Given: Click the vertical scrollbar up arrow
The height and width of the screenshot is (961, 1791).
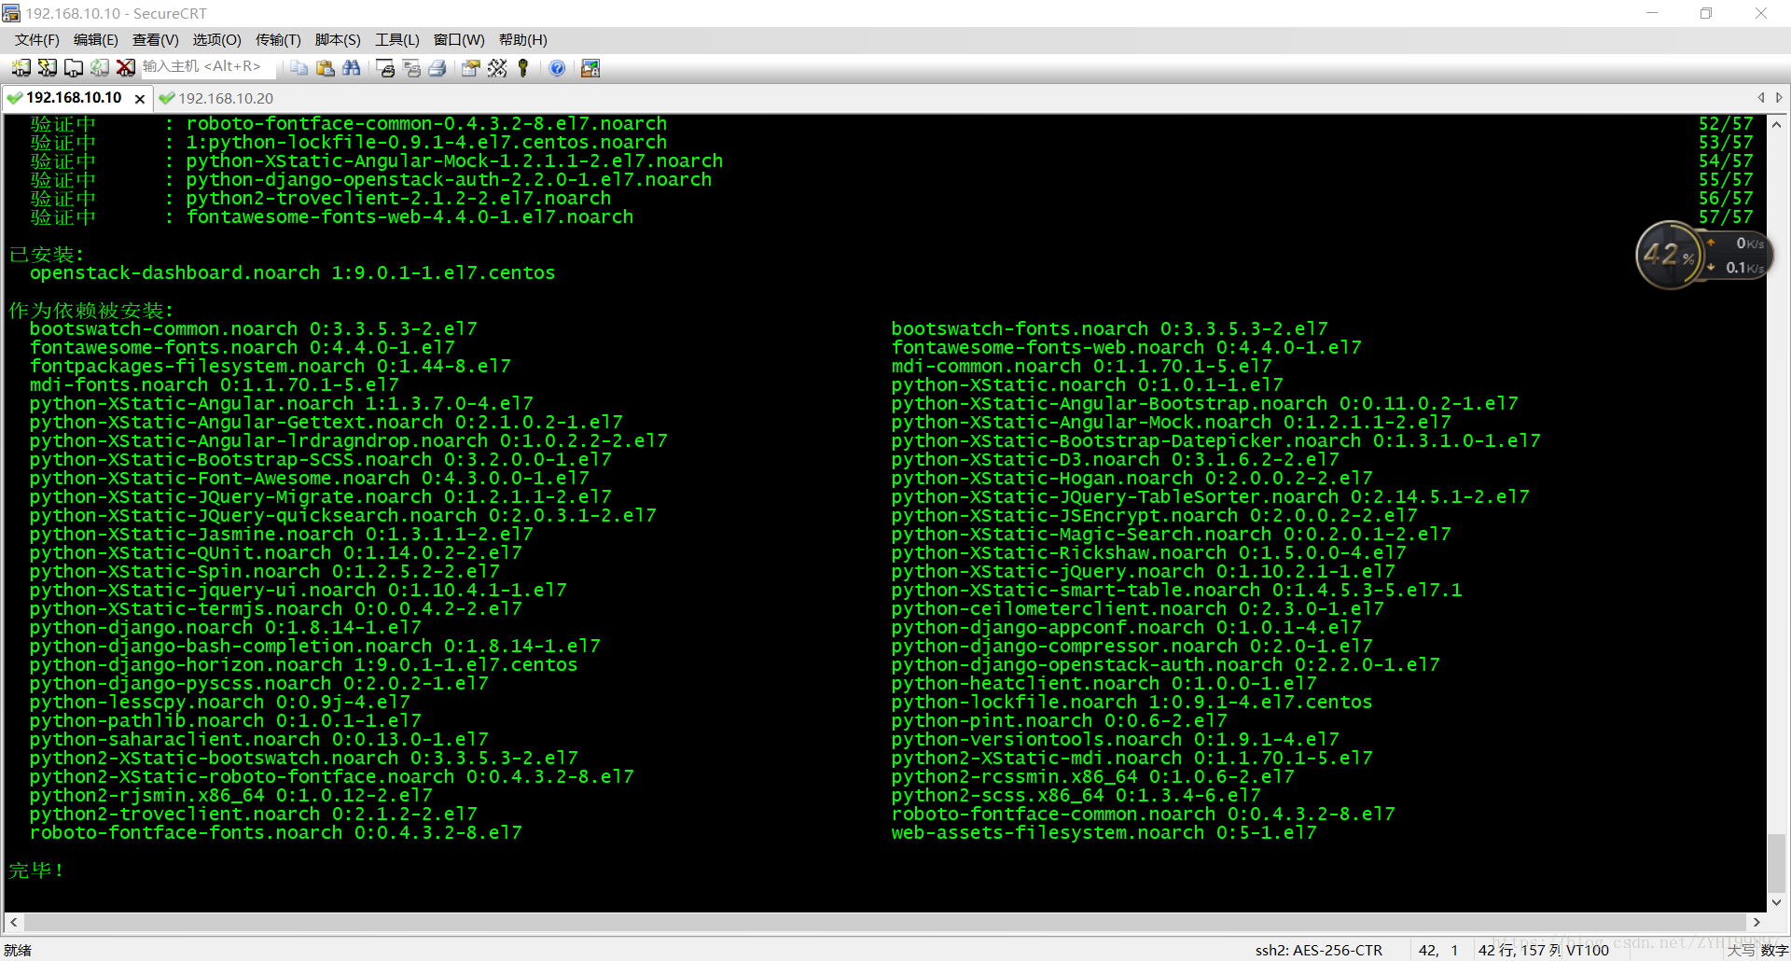Looking at the screenshot, I should coord(1776,125).
